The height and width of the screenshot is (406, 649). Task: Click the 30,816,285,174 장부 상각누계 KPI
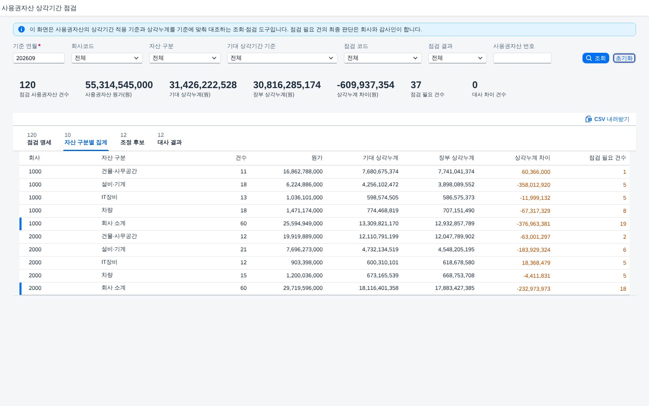287,89
